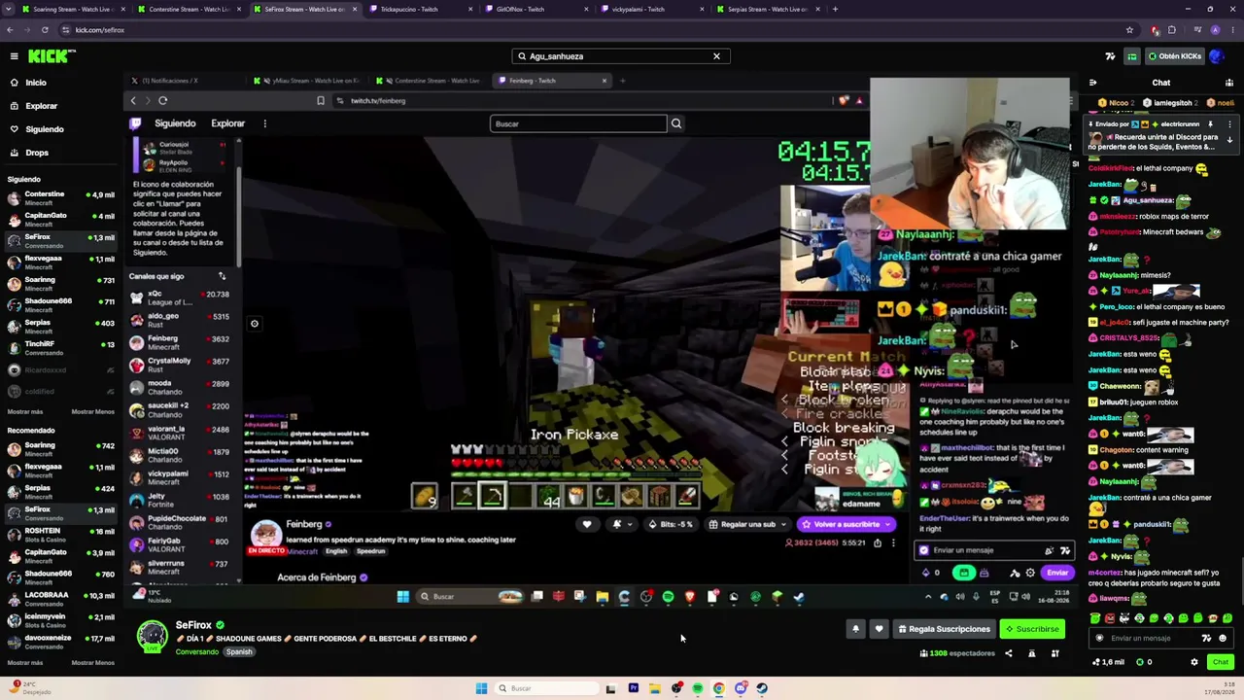The image size is (1244, 700).
Task: Click the Bits -5% button
Action: (673, 525)
